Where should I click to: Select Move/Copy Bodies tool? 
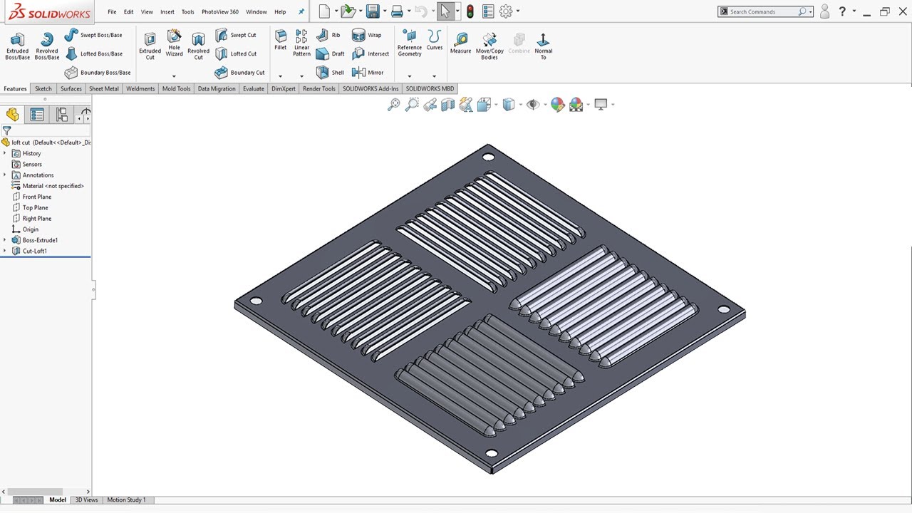[489, 46]
